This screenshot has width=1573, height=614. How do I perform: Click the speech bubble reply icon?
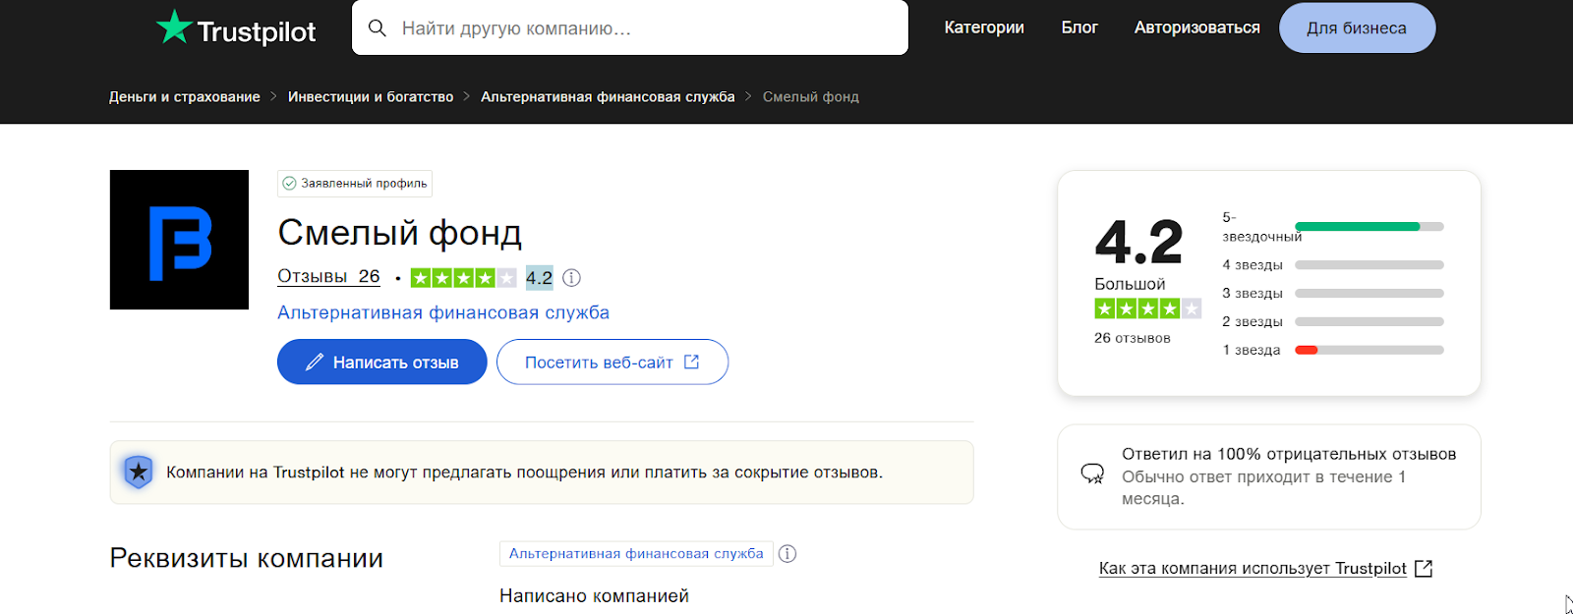[1092, 474]
